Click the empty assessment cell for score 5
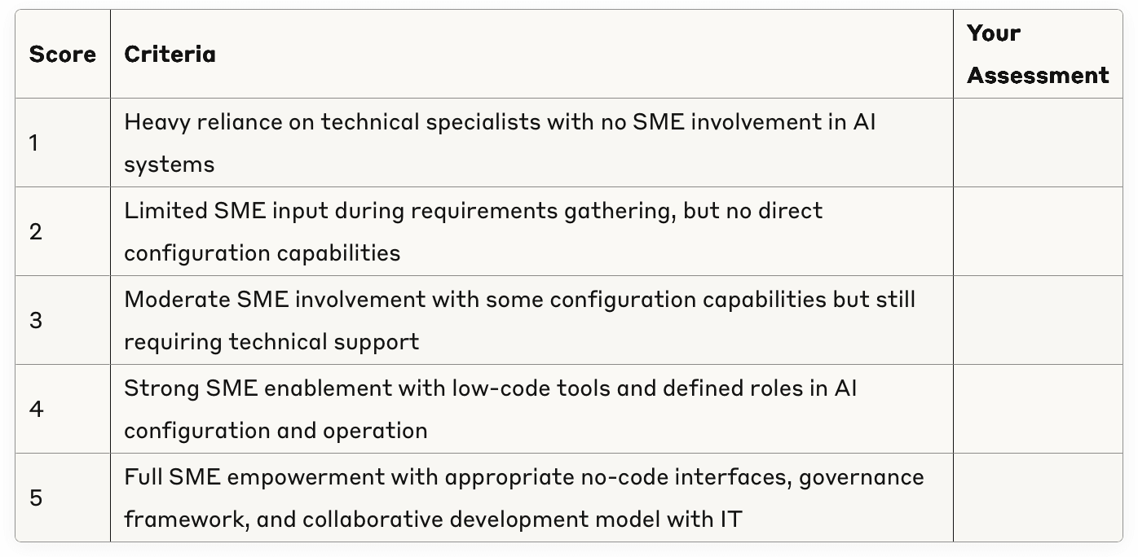Image resolution: width=1138 pixels, height=557 pixels. pyautogui.click(x=1037, y=498)
